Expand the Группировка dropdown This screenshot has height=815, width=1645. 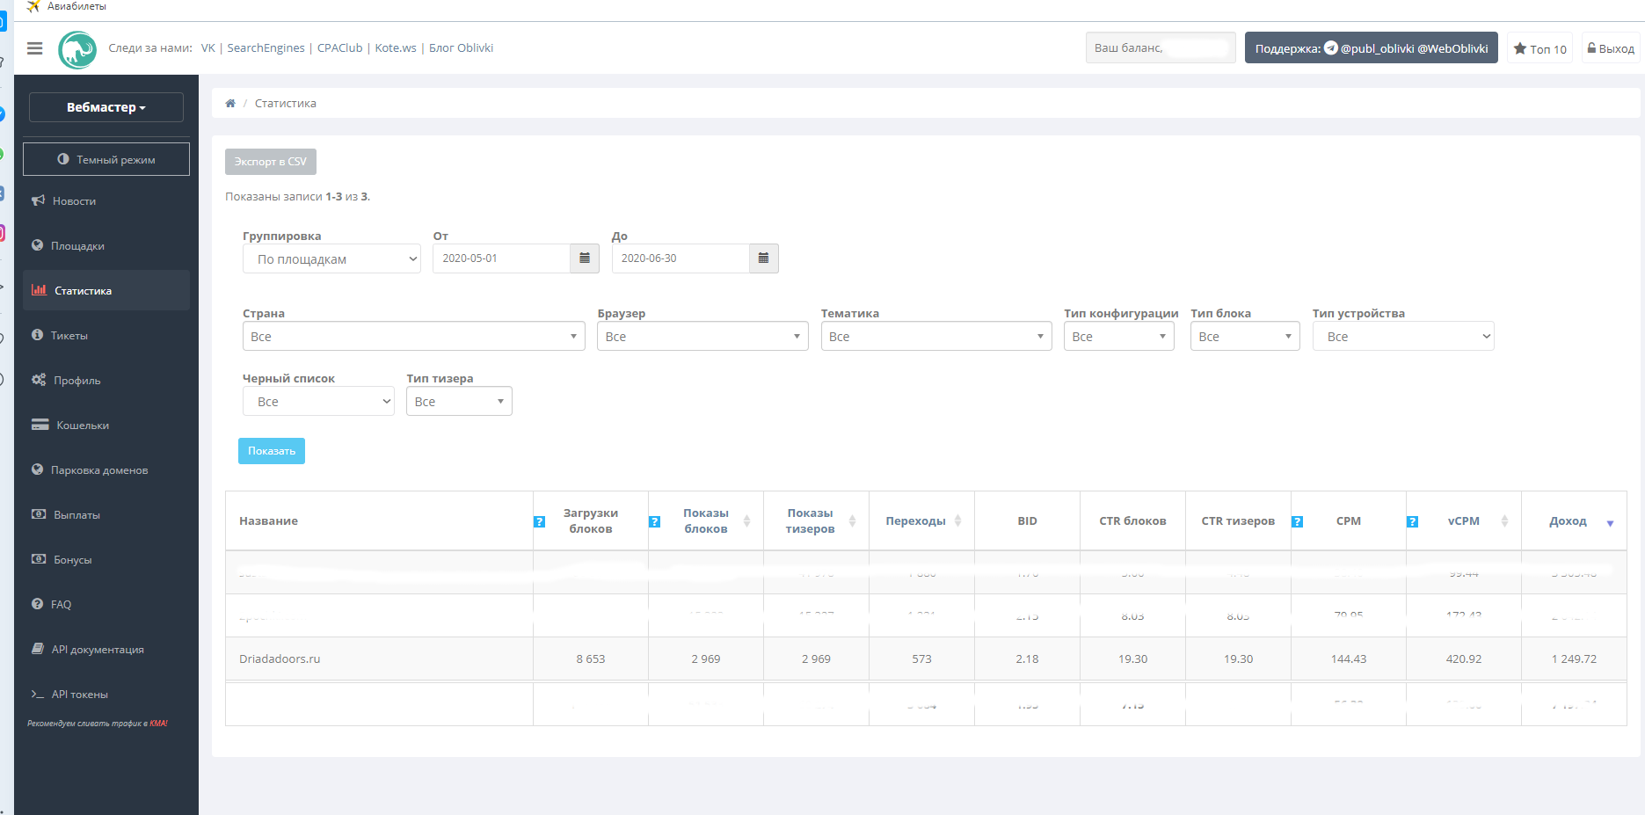pyautogui.click(x=331, y=259)
